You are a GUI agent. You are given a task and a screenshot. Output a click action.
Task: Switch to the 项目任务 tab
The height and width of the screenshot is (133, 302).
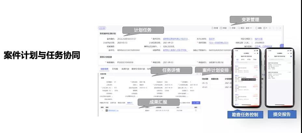click(104, 69)
